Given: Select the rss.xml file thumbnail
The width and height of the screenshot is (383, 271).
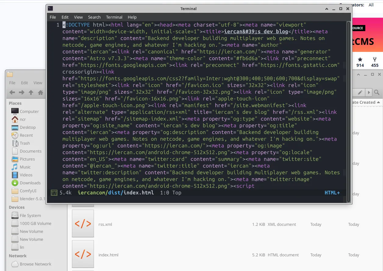Looking at the screenshot, I should pyautogui.click(x=83, y=224).
